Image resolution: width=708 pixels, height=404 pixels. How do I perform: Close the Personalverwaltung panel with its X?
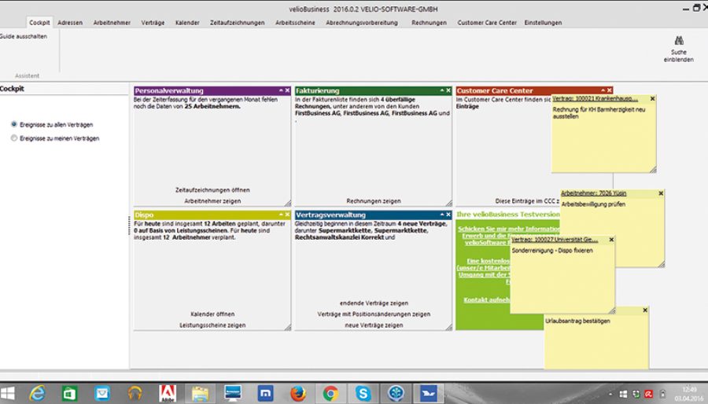pyautogui.click(x=287, y=90)
